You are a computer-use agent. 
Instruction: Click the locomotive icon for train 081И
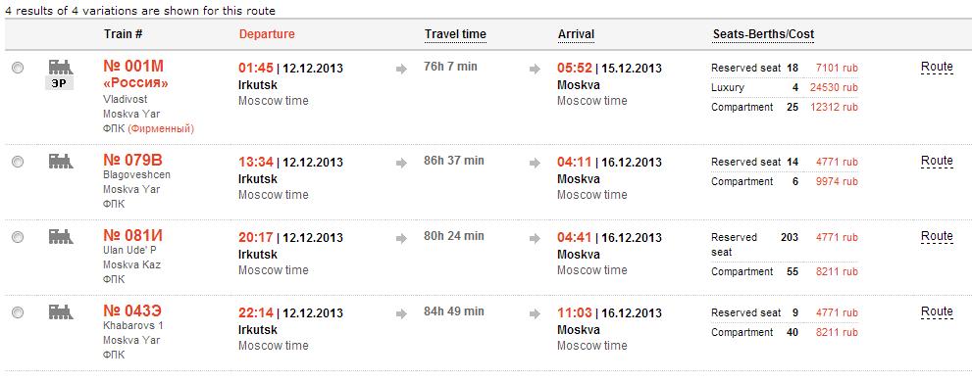click(x=61, y=236)
